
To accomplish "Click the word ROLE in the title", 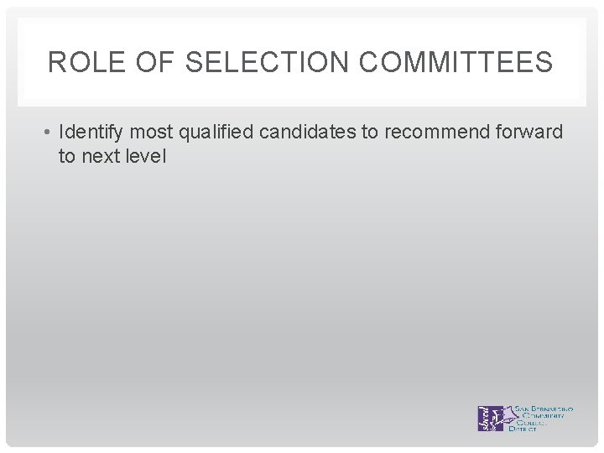I will (x=86, y=61).
